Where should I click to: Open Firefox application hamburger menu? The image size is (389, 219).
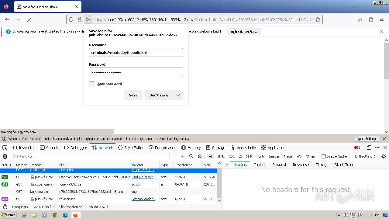pos(382,19)
